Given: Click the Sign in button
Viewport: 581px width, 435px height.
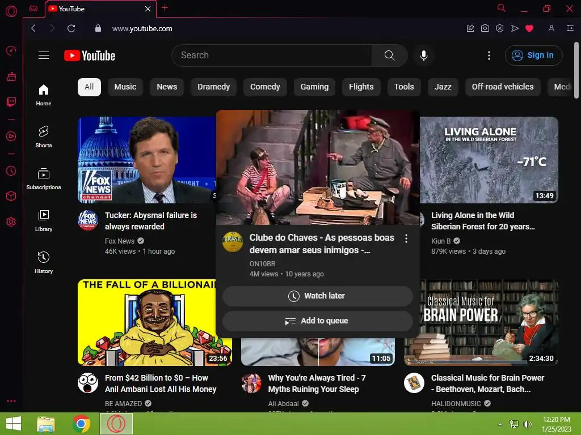Looking at the screenshot, I should [x=533, y=56].
